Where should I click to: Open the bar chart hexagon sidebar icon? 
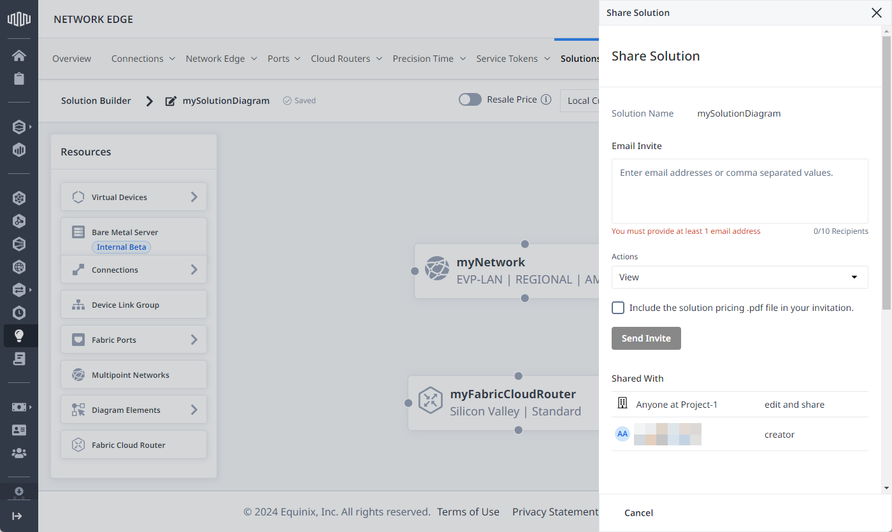pos(18,150)
